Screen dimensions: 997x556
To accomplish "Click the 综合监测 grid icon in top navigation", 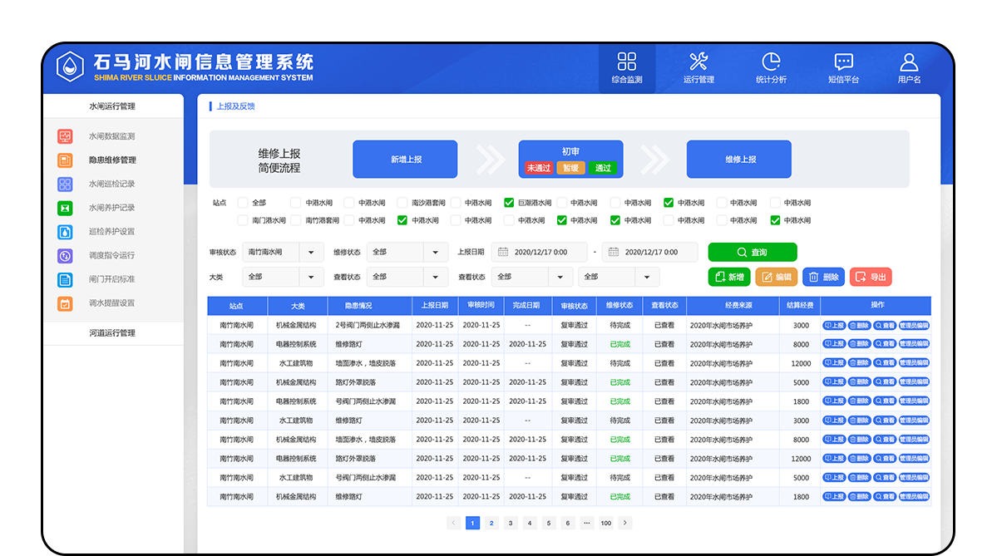I will tap(626, 62).
